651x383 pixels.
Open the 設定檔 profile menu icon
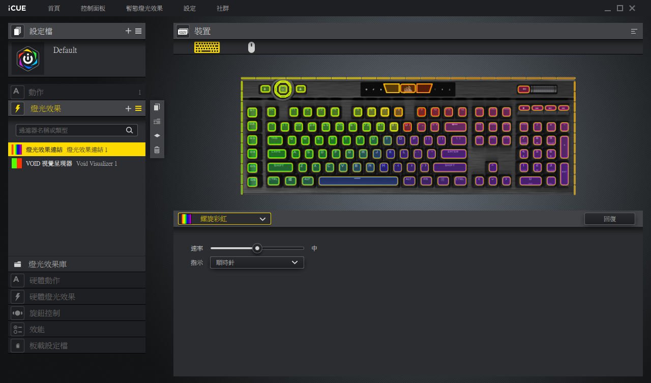point(138,31)
